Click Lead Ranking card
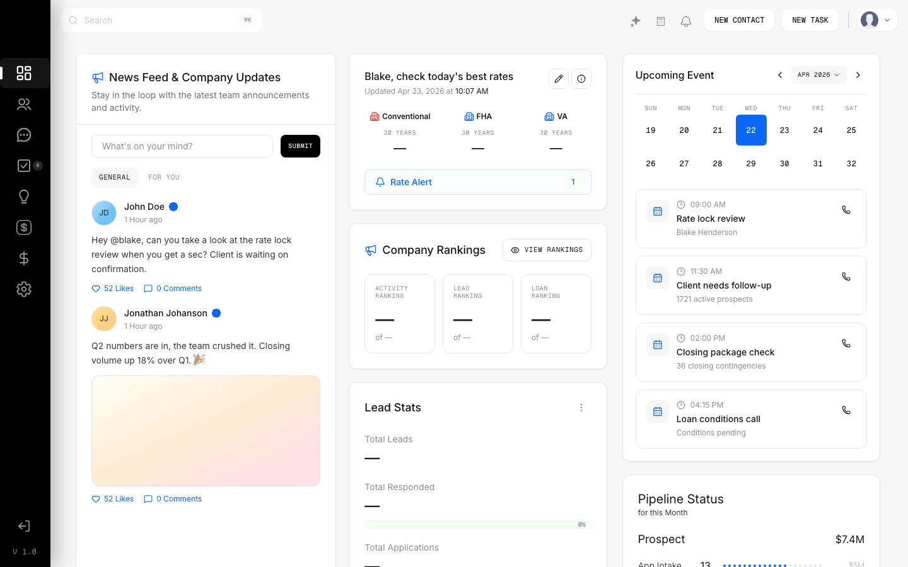 click(478, 314)
